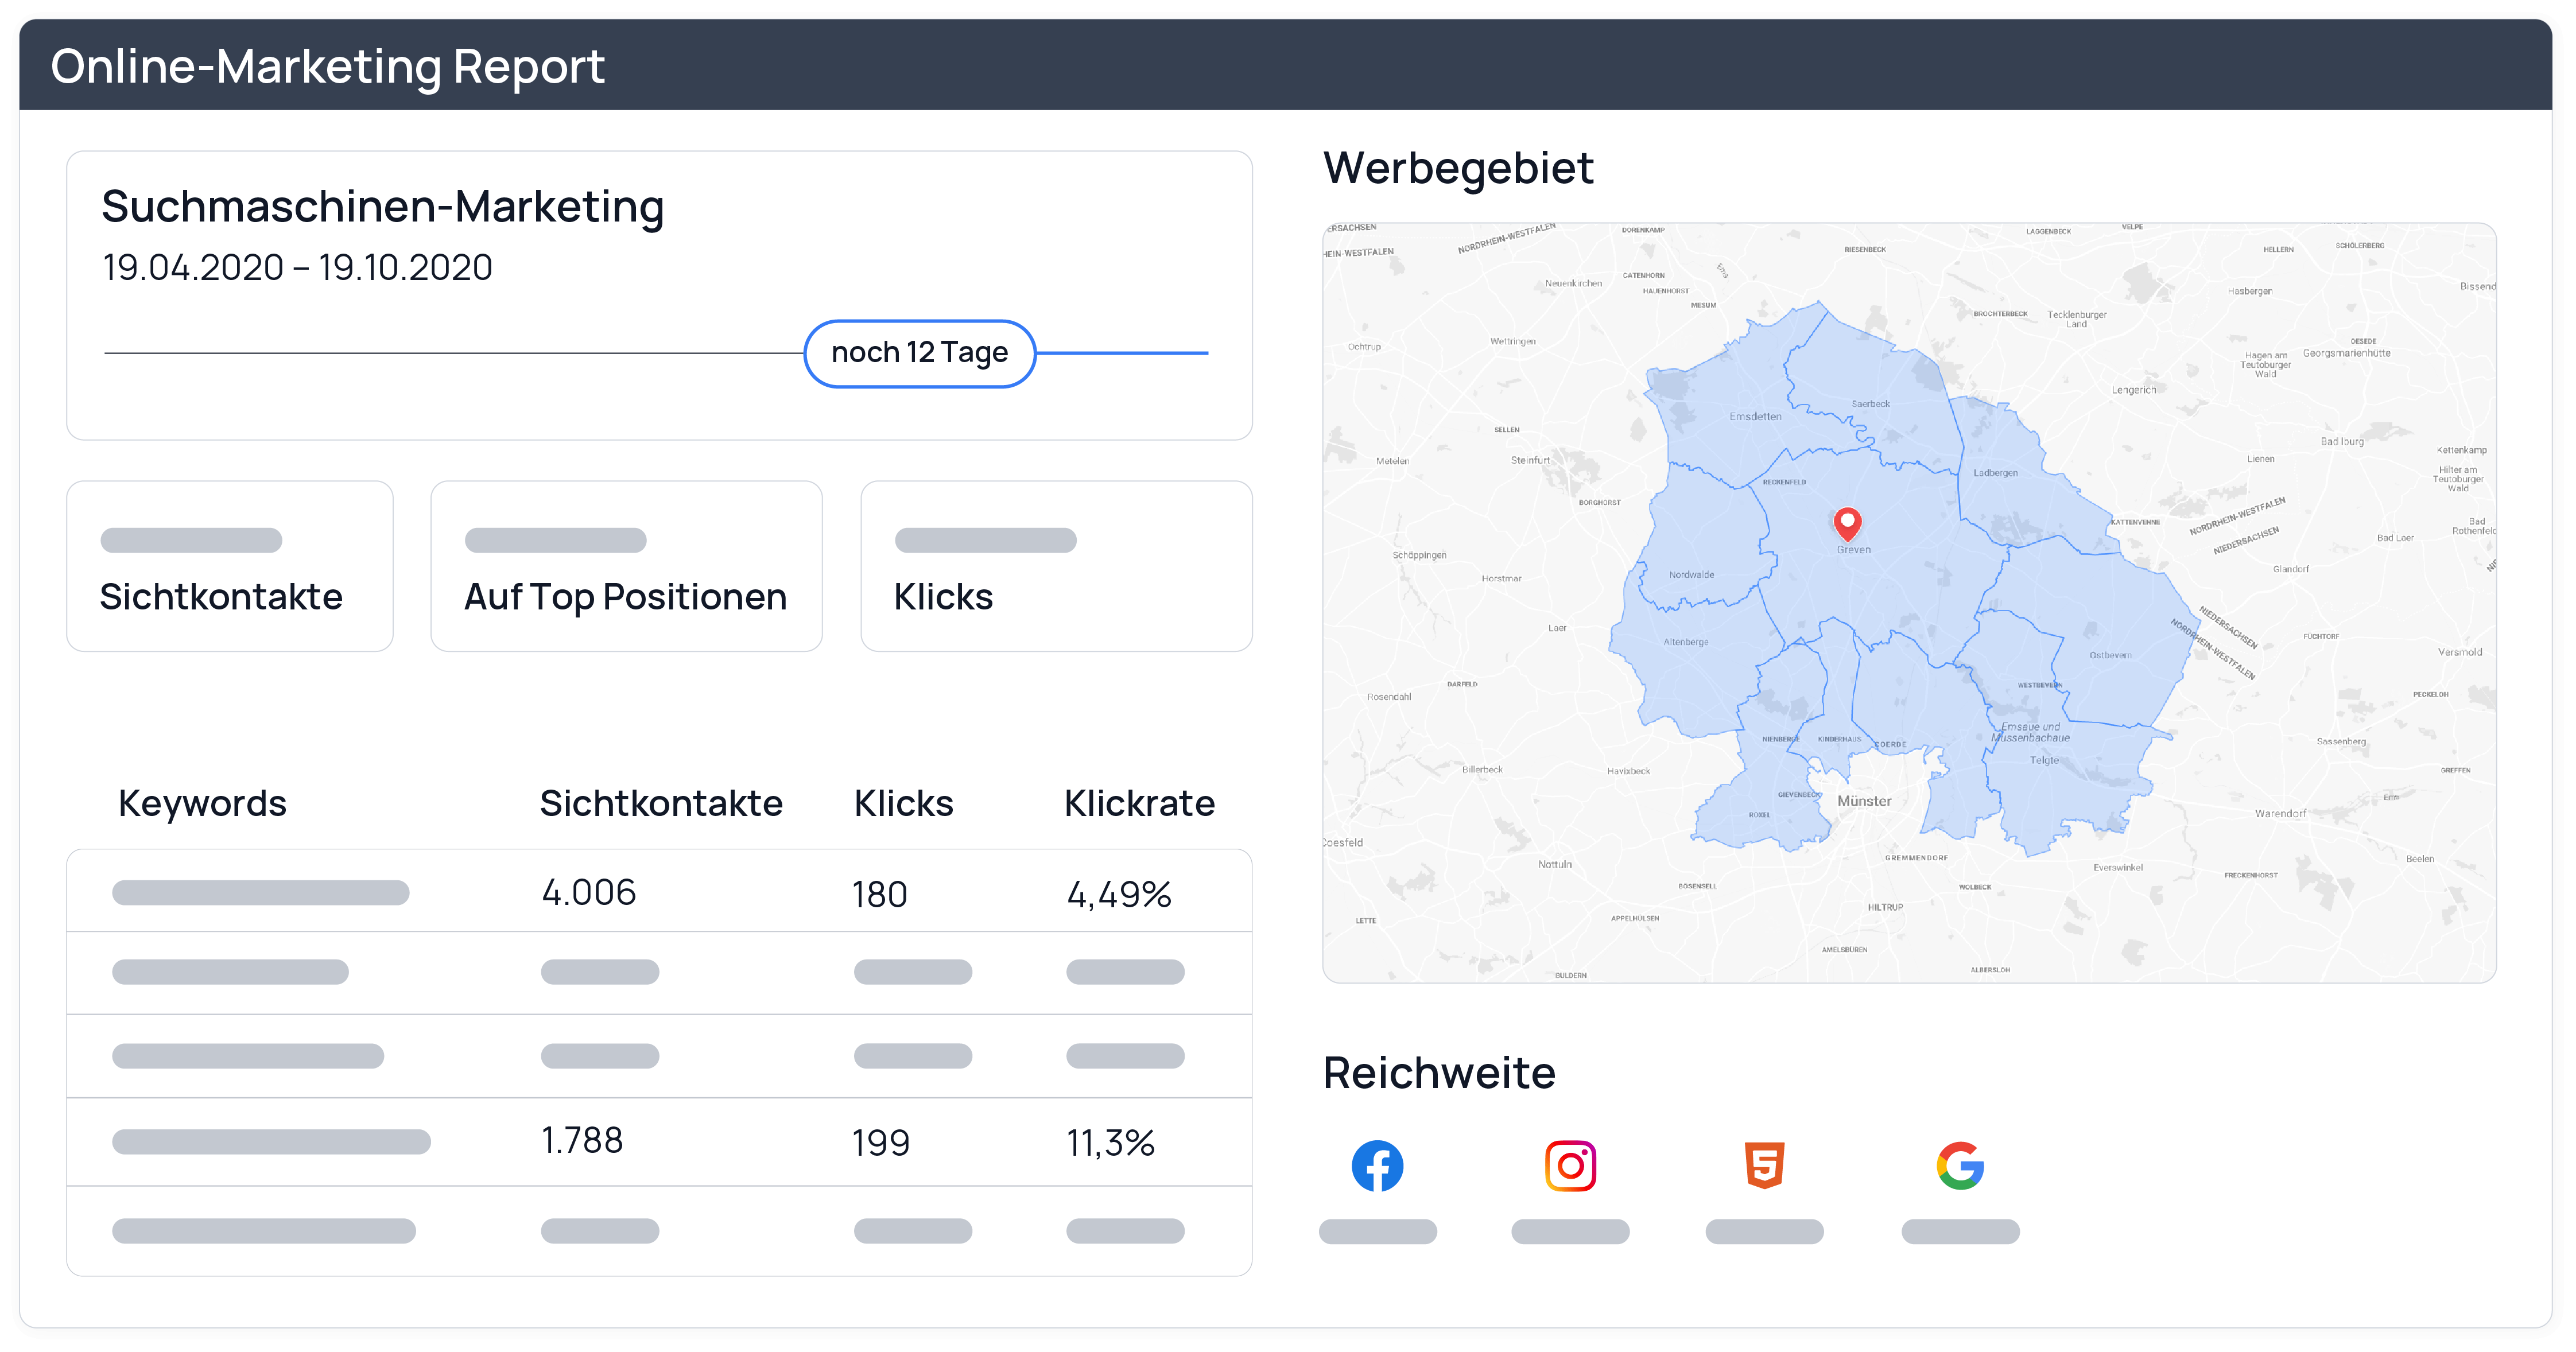Click the Emsdetten region on the map
The width and height of the screenshot is (2576, 1352).
click(x=1755, y=416)
